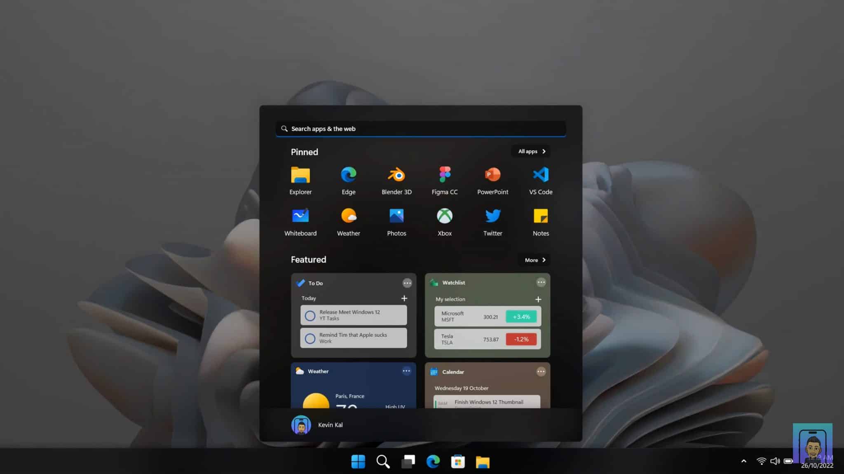Add a new task in To Do

tap(404, 298)
